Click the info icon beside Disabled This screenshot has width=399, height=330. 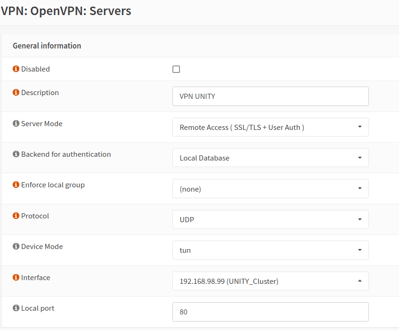point(16,69)
